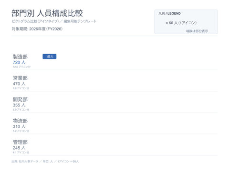Click the 355 人 value
229x171 pixels.
click(19, 105)
